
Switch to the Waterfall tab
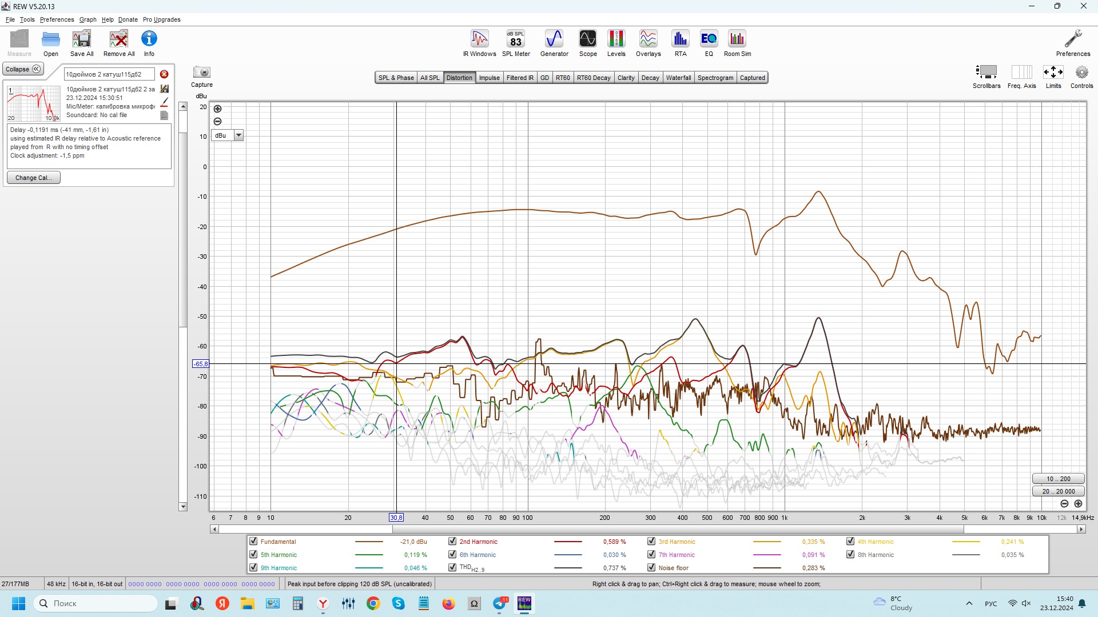pos(678,78)
